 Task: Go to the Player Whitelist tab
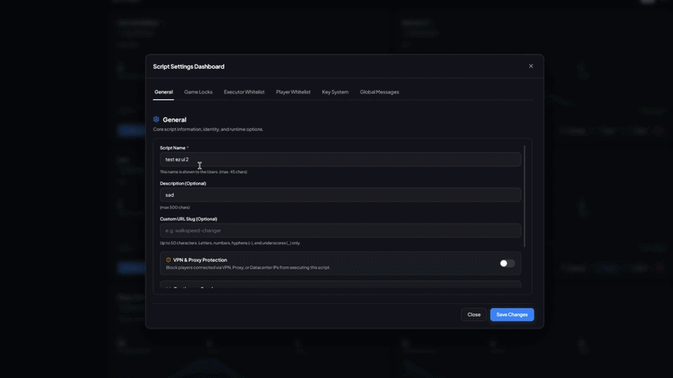coord(293,92)
